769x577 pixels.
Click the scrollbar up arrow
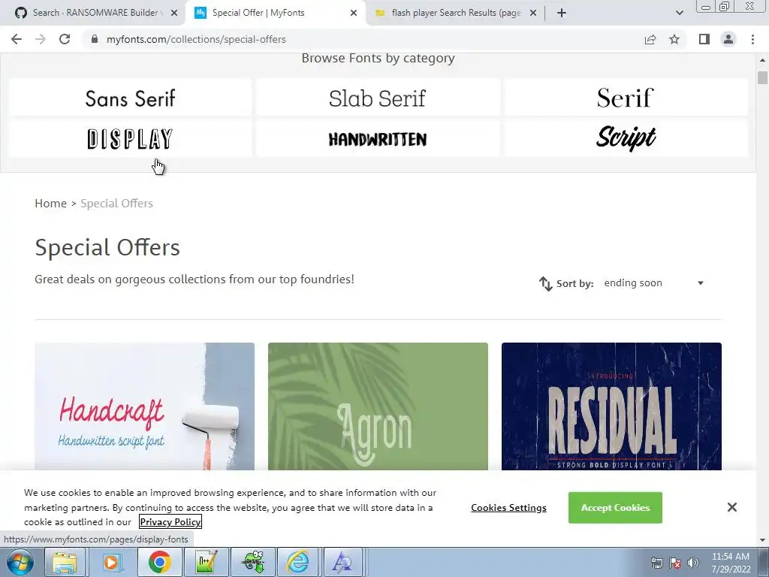click(762, 60)
